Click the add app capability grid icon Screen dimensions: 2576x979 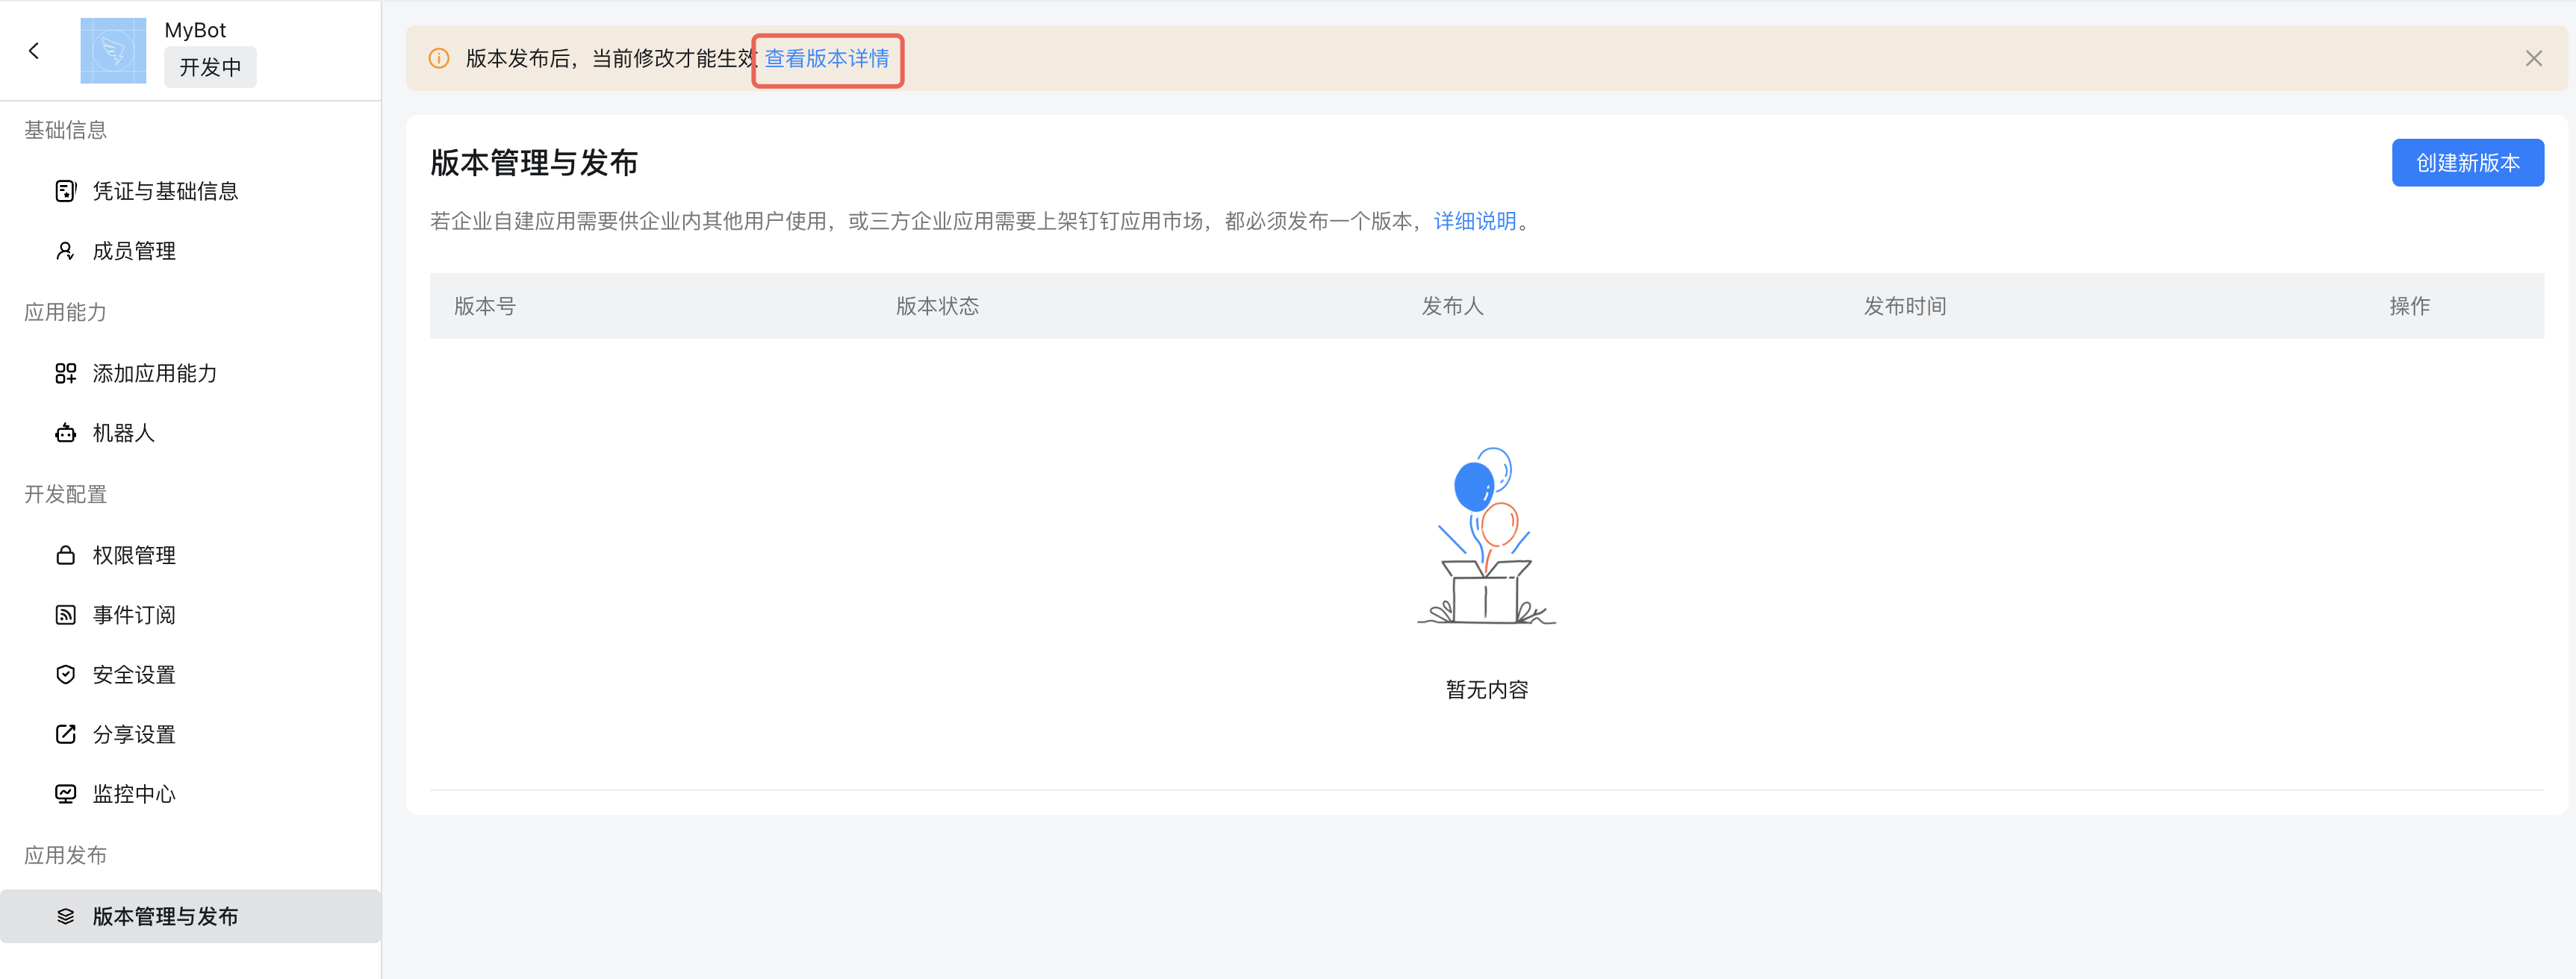point(66,372)
